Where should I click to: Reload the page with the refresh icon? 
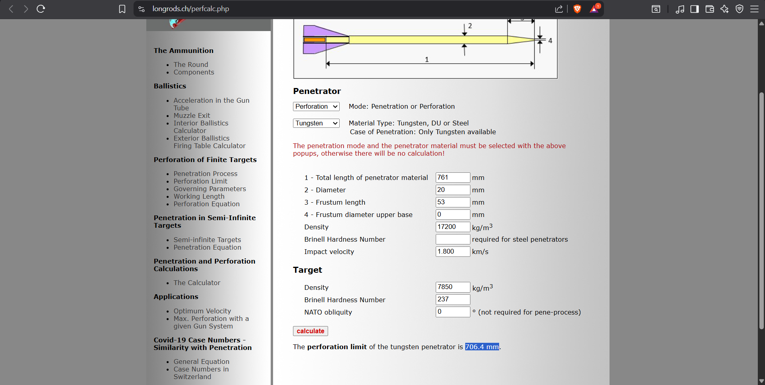point(41,9)
